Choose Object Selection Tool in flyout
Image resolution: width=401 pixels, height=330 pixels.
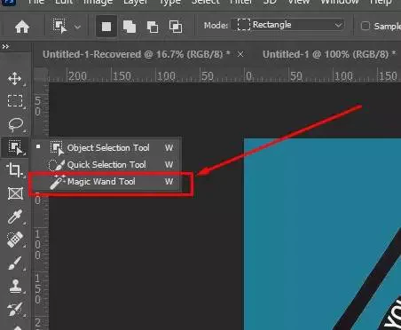(x=106, y=147)
